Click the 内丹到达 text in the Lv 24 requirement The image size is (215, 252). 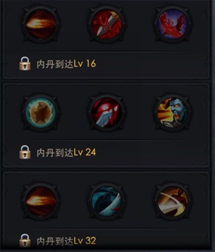tap(55, 153)
